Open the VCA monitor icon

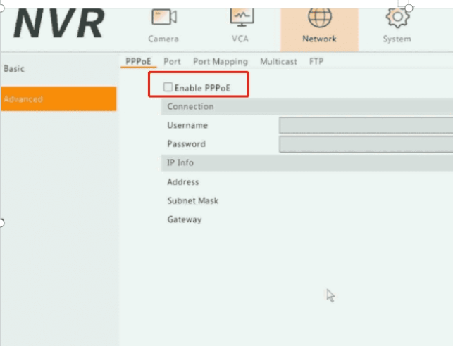point(242,17)
